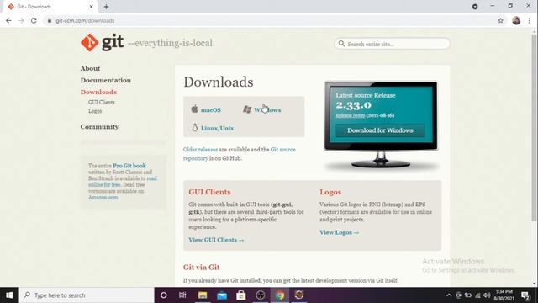Viewport: 538px width, 303px height.
Task: Click the Linux penguin icon
Action: 195,127
